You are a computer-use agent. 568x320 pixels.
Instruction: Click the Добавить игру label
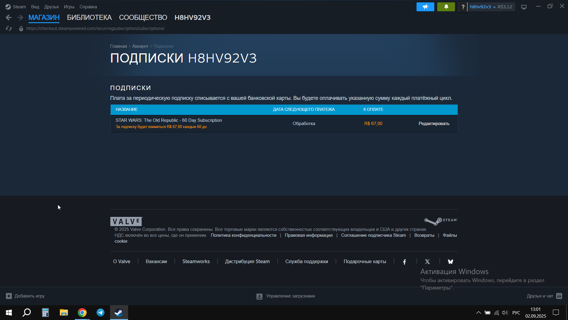pyautogui.click(x=30, y=296)
